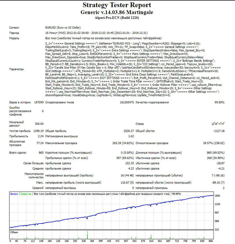The width and height of the screenshot is (235, 244).
Task: Click the profit factor value 2.24
Action: (x=41, y=136)
